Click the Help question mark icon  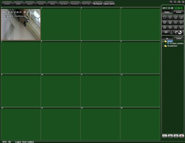click(x=171, y=2)
